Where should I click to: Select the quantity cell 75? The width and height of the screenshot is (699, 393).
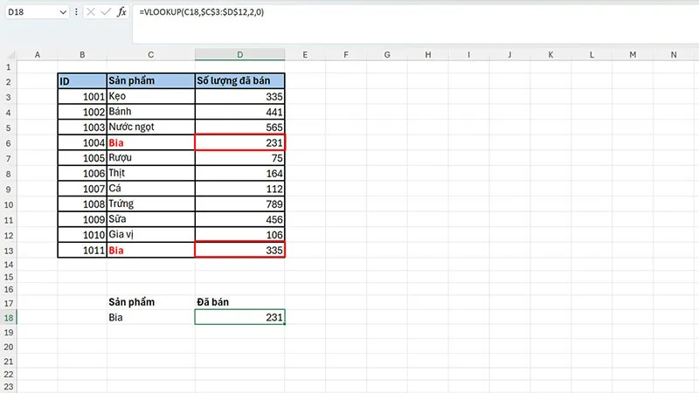click(239, 158)
